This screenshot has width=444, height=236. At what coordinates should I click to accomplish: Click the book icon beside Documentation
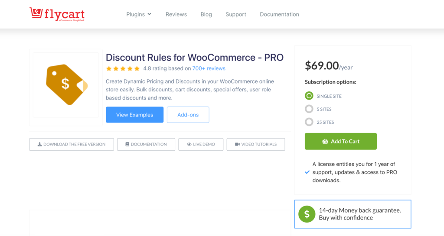point(127,145)
